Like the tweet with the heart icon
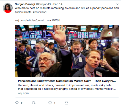 click(x=50, y=103)
